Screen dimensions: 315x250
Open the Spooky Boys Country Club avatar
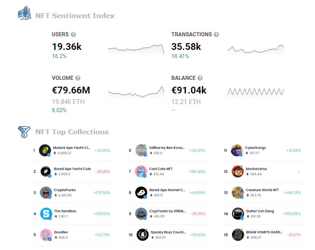click(143, 235)
